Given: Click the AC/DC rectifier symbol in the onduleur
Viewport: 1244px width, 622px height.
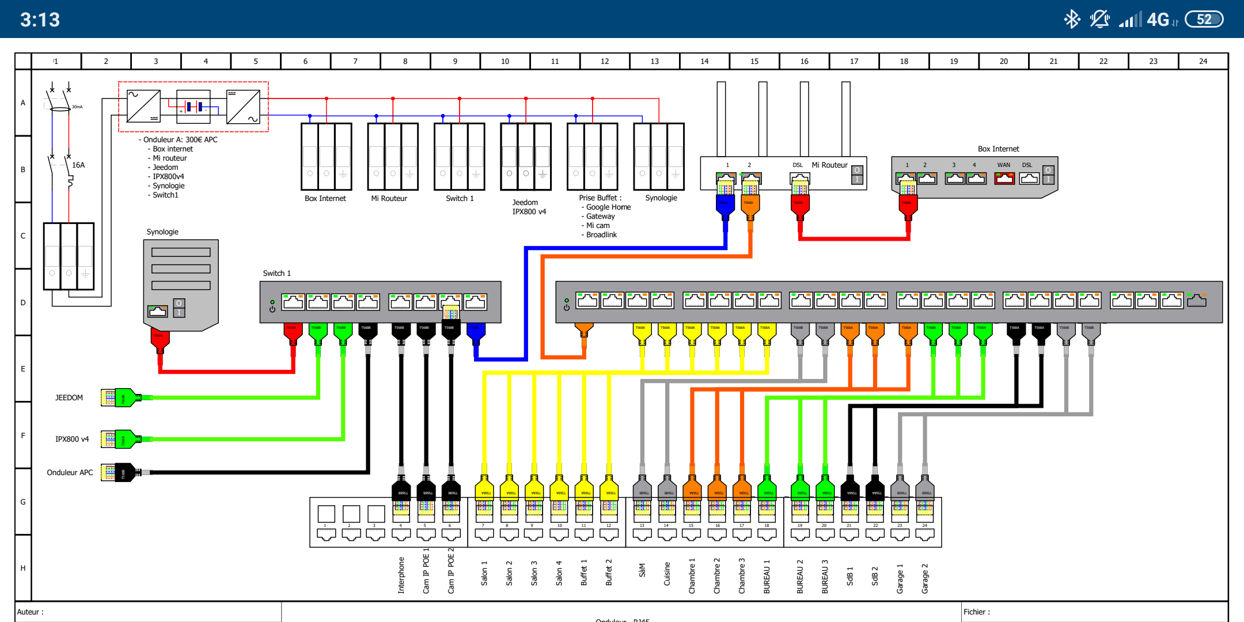Looking at the screenshot, I should pyautogui.click(x=143, y=107).
